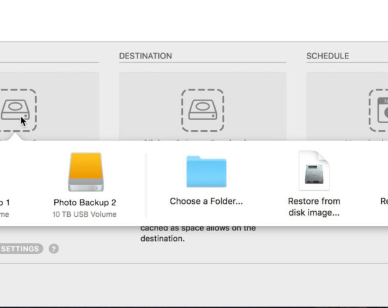
Task: Select the Photo Backup 2 volume label
Action: point(85,203)
